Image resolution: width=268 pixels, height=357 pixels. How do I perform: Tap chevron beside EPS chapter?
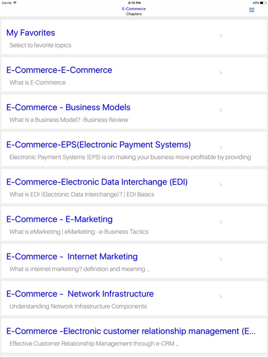coord(221,147)
